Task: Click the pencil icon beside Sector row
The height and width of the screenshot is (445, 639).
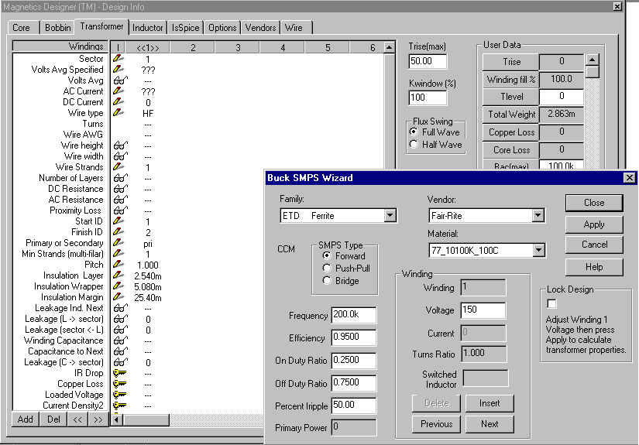Action: point(119,59)
